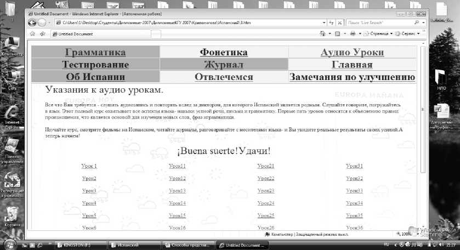
Task: Open the Страница (Page) dropdown menu
Action: pos(379,34)
